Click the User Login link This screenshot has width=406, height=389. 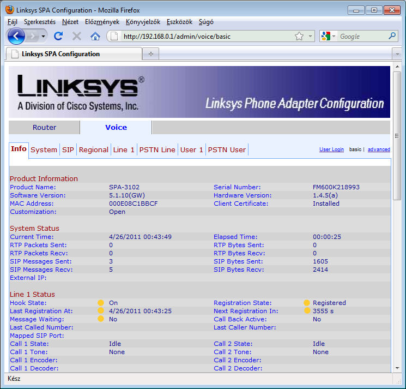[x=331, y=149]
